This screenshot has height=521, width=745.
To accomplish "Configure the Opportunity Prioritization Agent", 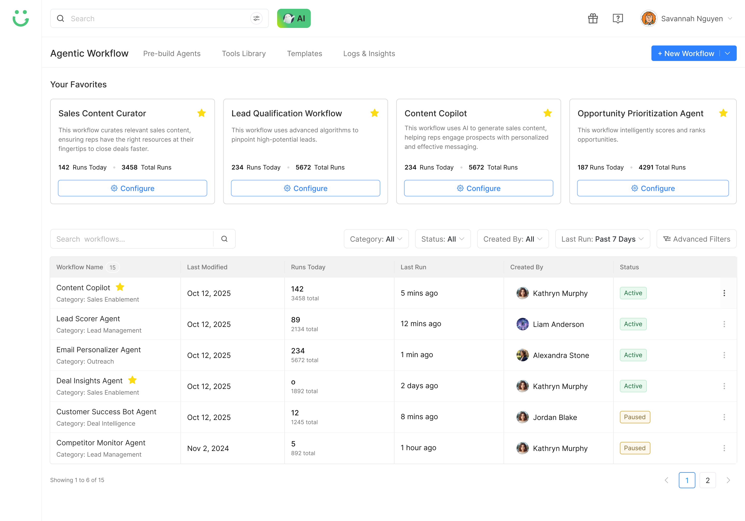I will click(652, 188).
